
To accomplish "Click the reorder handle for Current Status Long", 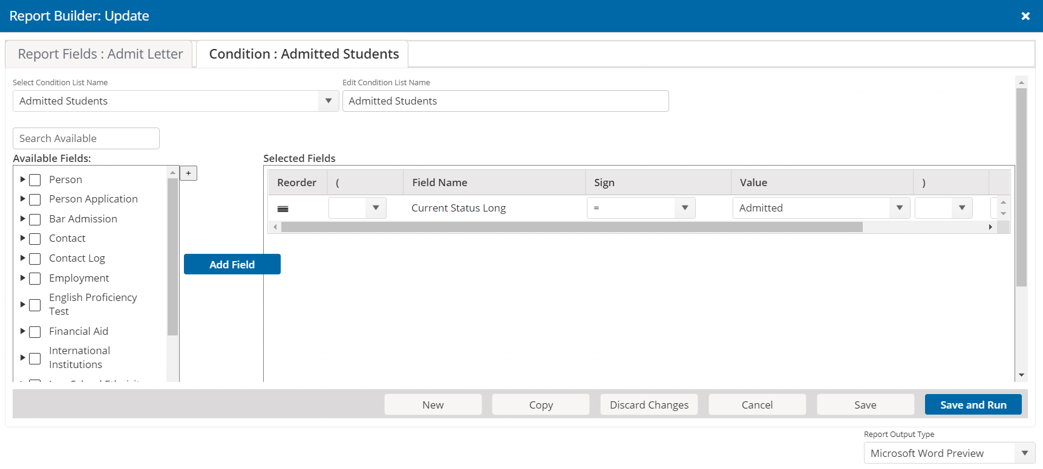I will click(x=283, y=209).
